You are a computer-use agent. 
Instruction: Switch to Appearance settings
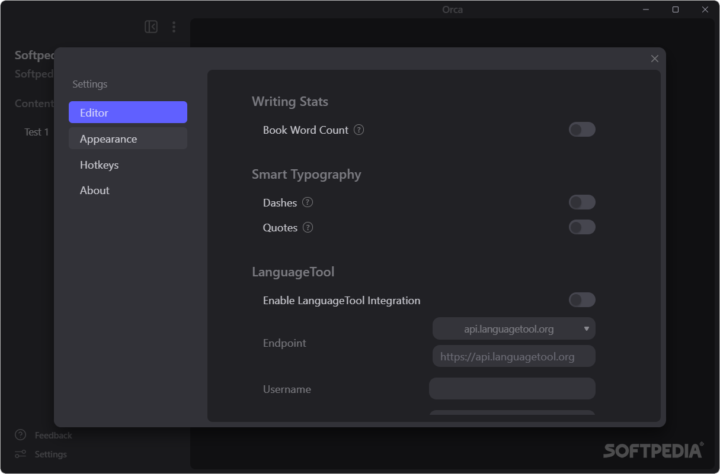(128, 138)
